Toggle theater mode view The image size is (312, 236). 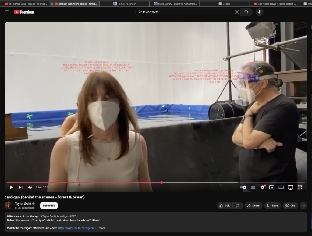click(281, 188)
